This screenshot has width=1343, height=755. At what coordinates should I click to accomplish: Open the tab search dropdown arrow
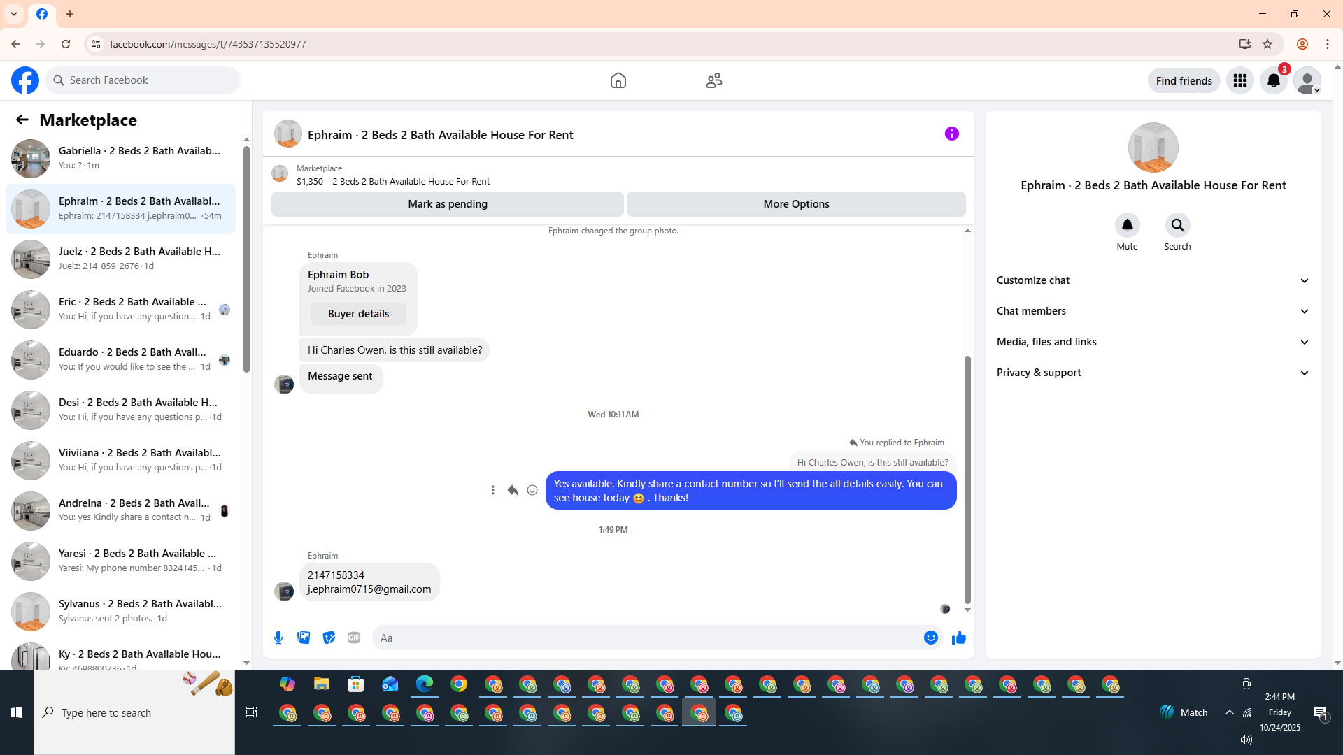tap(14, 14)
